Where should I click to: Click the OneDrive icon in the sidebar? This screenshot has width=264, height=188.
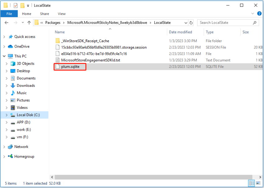10,46
